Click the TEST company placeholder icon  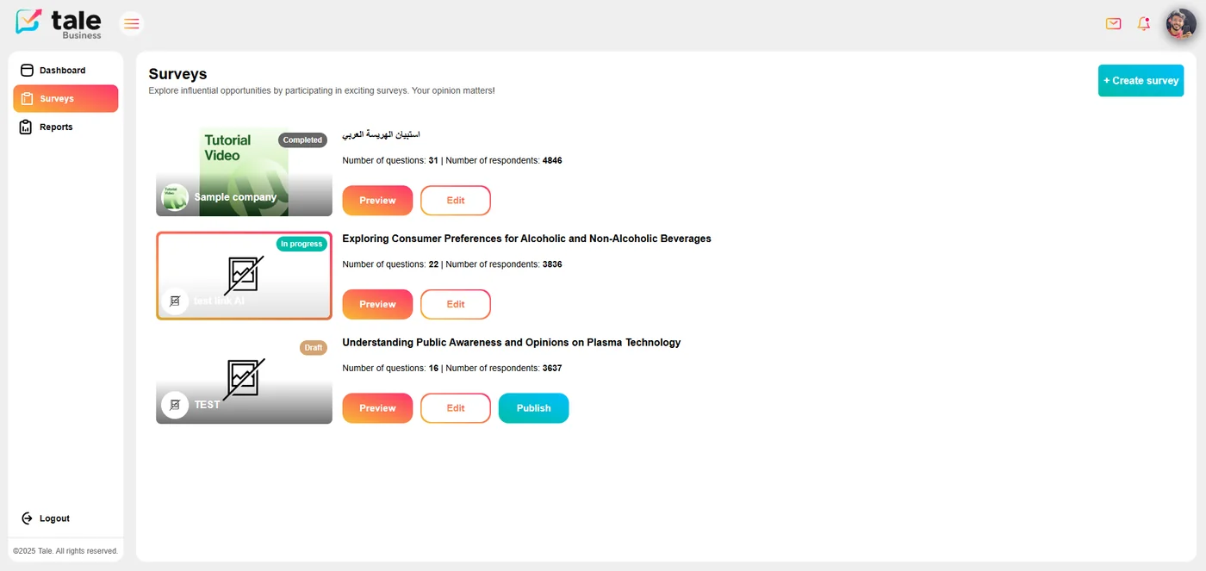click(175, 405)
